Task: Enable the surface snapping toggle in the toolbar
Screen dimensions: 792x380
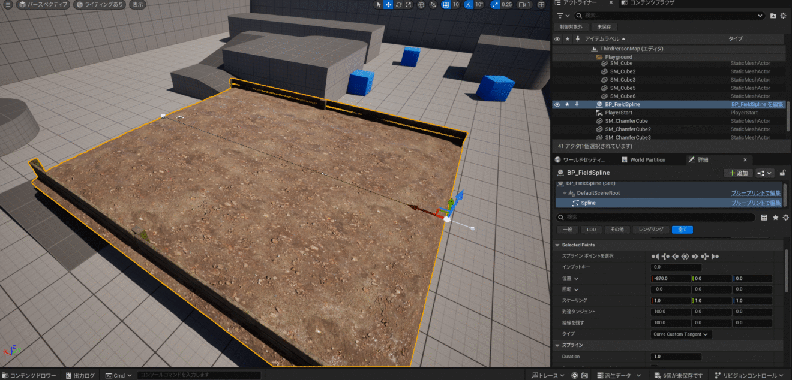Action: coord(433,5)
